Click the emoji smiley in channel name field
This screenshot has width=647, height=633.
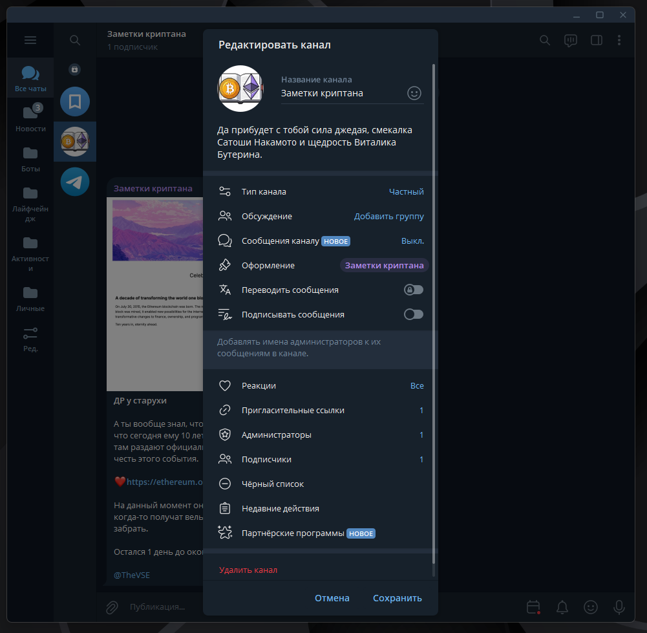pyautogui.click(x=414, y=93)
